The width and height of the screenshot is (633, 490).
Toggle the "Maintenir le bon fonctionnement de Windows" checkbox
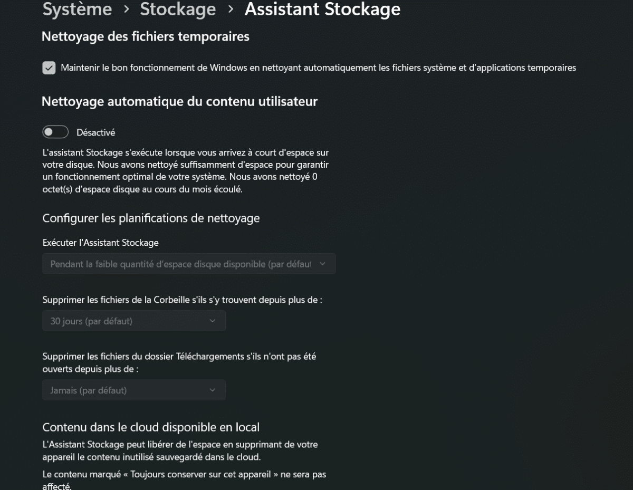[49, 68]
